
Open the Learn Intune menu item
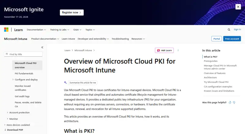[68, 39]
